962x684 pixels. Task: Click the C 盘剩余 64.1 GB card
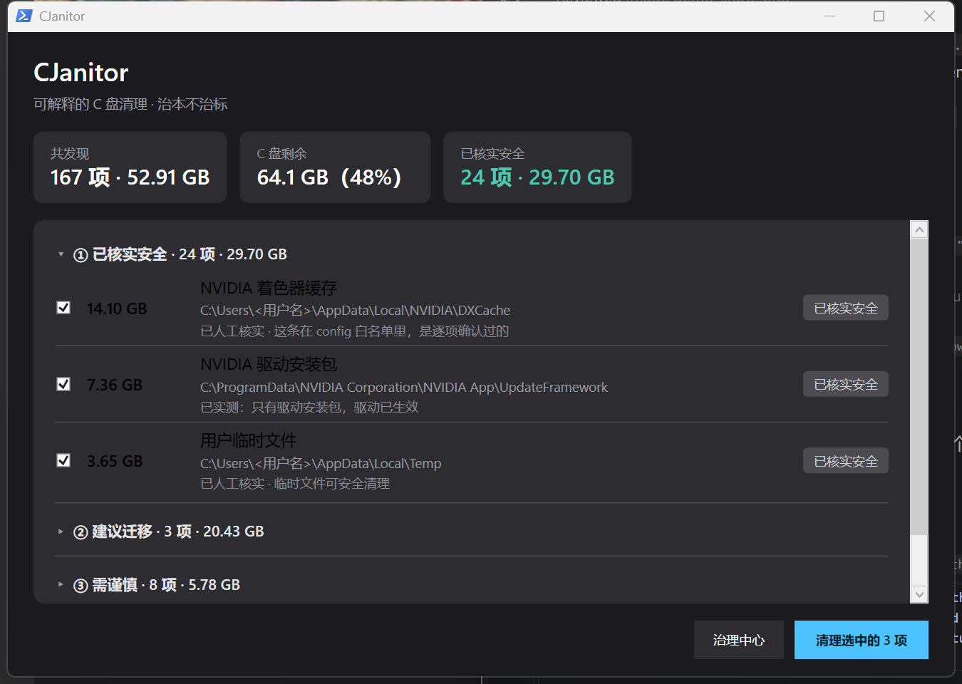(335, 167)
